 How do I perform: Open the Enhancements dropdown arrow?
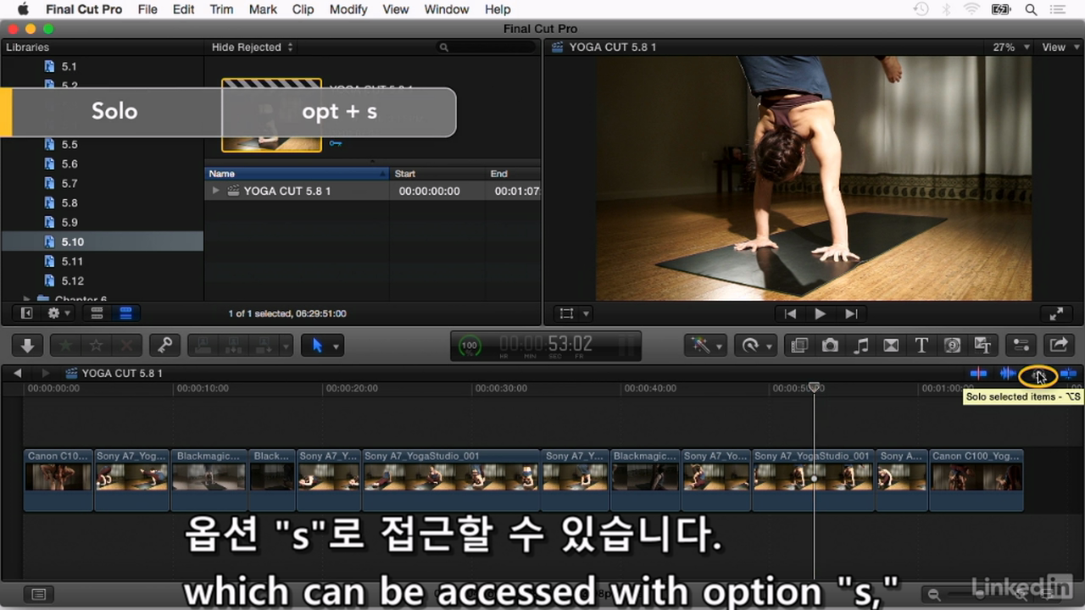(720, 346)
